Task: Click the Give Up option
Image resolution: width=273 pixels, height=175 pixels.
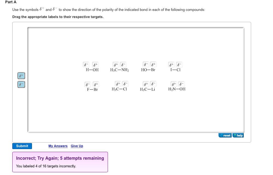Action: [x=77, y=146]
